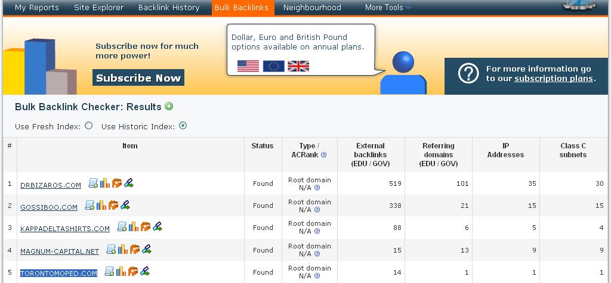Open the MAGNUM-CAPITAL.NET domain link
Screen dimensions: 611x283
click(60, 251)
